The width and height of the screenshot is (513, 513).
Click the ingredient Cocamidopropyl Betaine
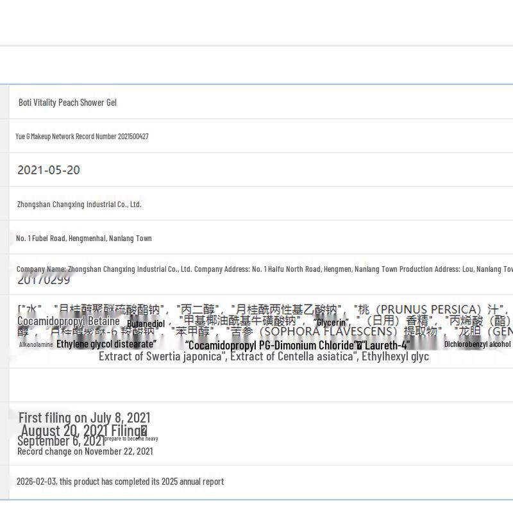point(69,321)
